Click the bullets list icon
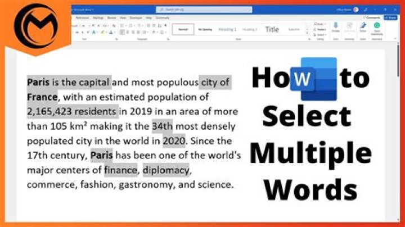Screen dimensions: 405x227 121,25
